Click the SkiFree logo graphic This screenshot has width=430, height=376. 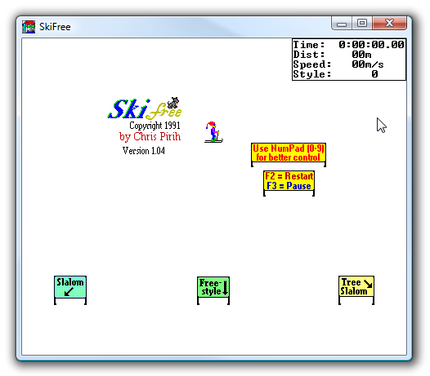[145, 108]
